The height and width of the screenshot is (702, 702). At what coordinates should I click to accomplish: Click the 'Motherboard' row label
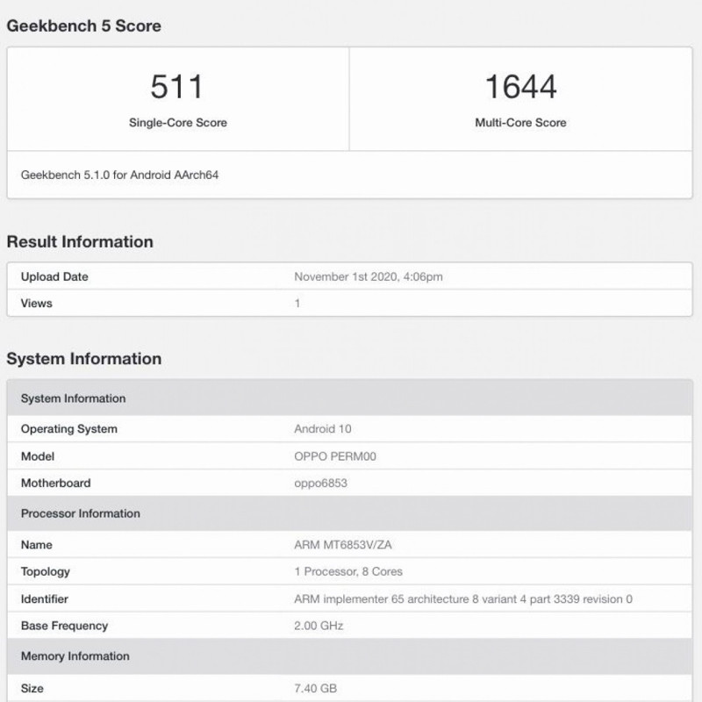55,483
